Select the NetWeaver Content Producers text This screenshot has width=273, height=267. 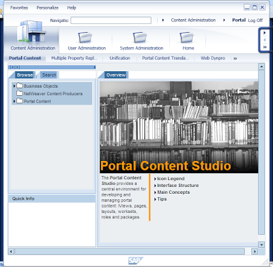53,94
